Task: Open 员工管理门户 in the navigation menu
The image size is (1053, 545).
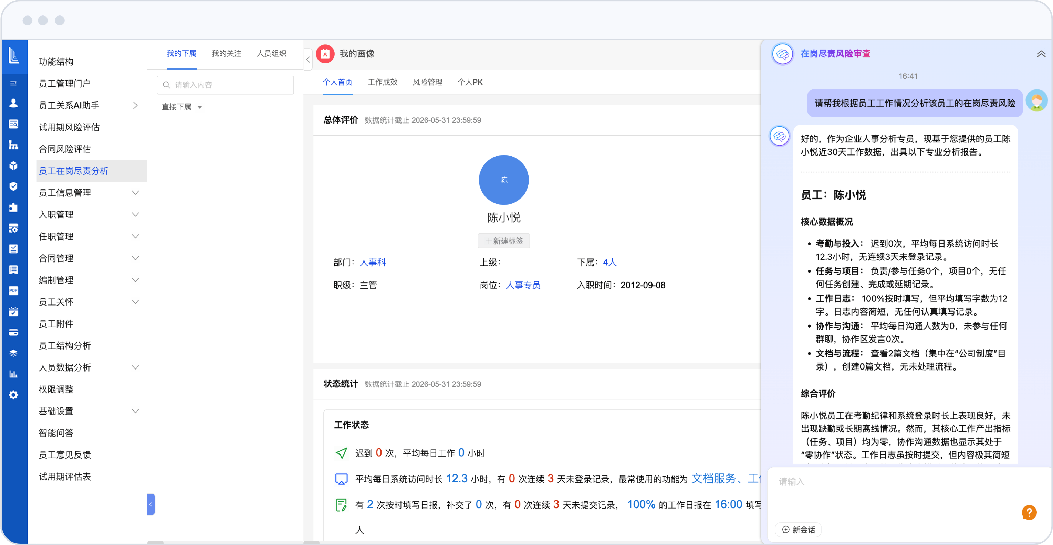Action: point(65,83)
